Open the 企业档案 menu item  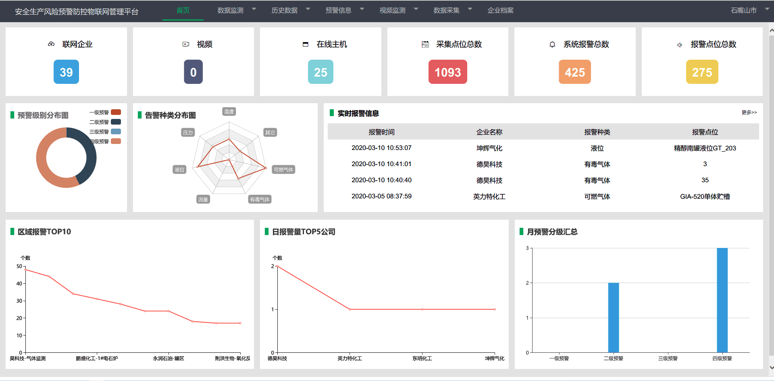tap(501, 10)
